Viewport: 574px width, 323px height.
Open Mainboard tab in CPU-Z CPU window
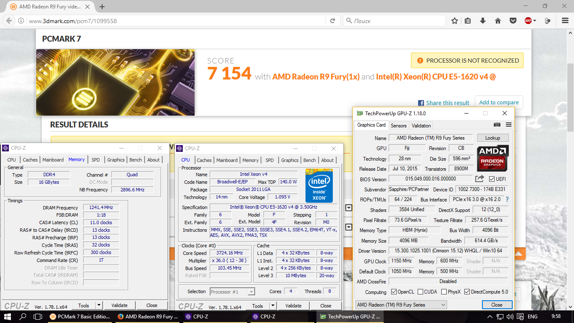(x=227, y=160)
